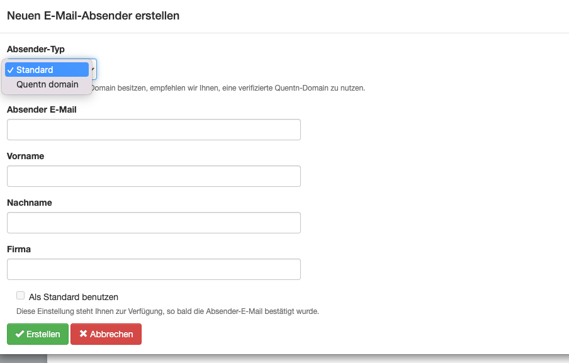Focus the Absender E-Mail input field

tap(154, 130)
